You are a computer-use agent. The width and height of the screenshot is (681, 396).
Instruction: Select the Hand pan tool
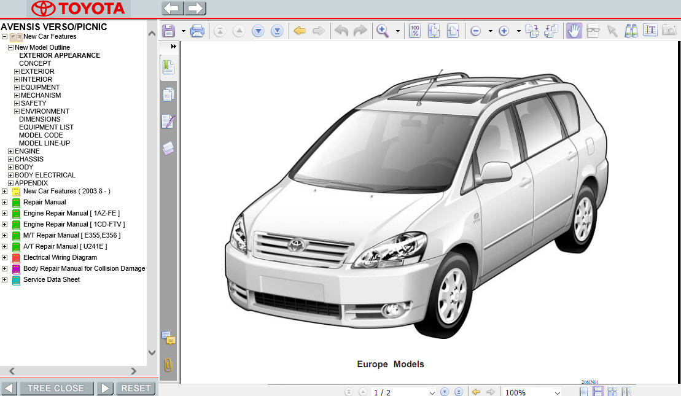pos(574,31)
